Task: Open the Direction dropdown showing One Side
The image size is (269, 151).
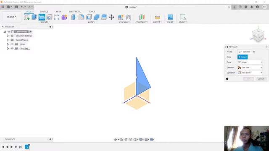Action: pos(250,68)
